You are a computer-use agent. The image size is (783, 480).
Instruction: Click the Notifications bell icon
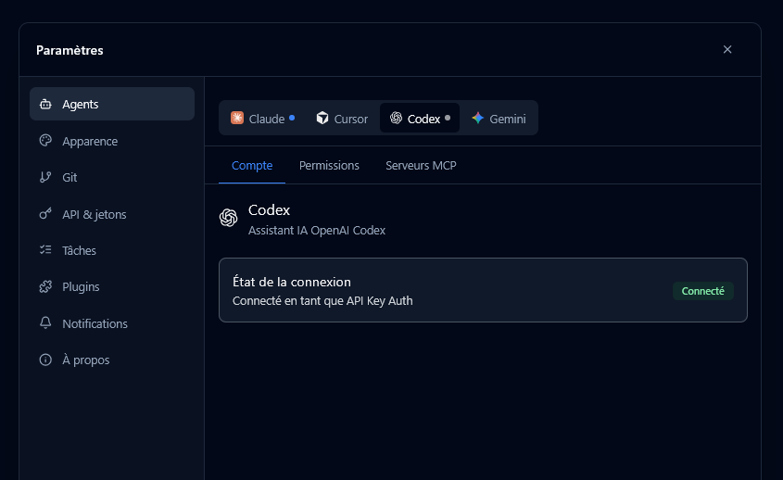(x=45, y=323)
